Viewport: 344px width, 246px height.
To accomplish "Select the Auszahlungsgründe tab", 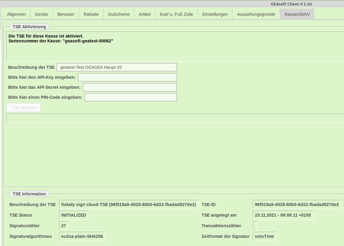I will coord(256,14).
